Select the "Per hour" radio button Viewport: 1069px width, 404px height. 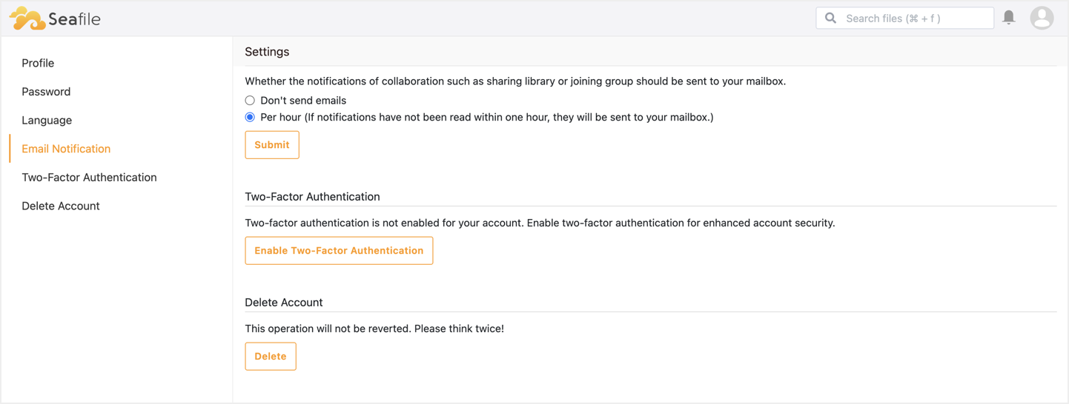250,117
